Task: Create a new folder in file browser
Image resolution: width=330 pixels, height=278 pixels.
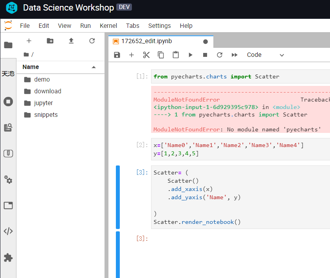Action: click(x=50, y=41)
